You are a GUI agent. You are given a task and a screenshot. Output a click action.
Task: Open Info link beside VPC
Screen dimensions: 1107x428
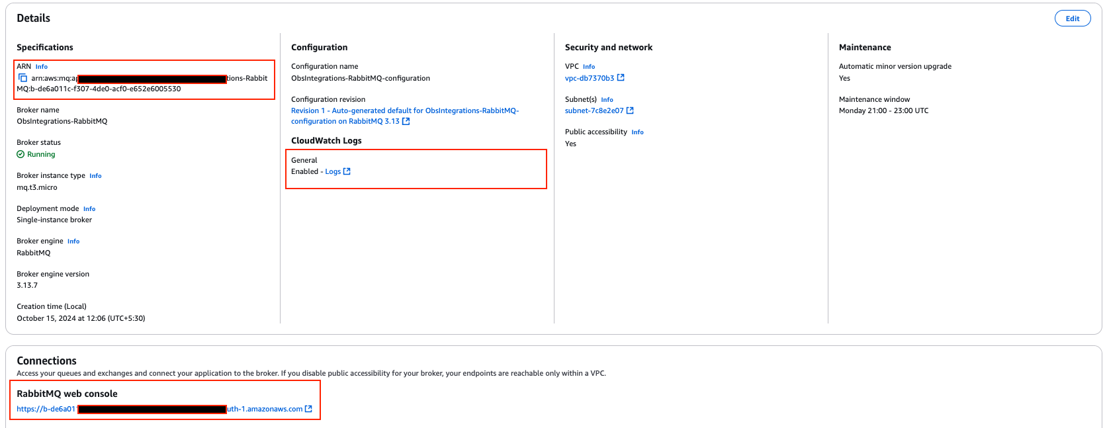click(x=588, y=67)
